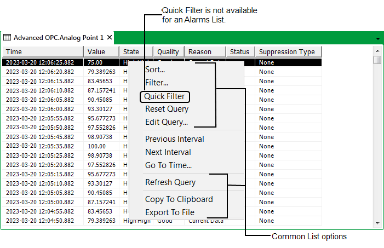Choose Go To Time... option
Viewport: 384px width, 248px height.
click(x=168, y=165)
